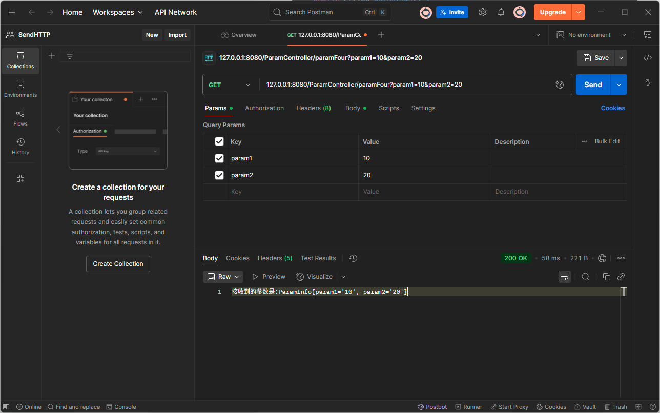Image resolution: width=660 pixels, height=413 pixels.
Task: Switch to the Authorization tab
Action: point(264,108)
